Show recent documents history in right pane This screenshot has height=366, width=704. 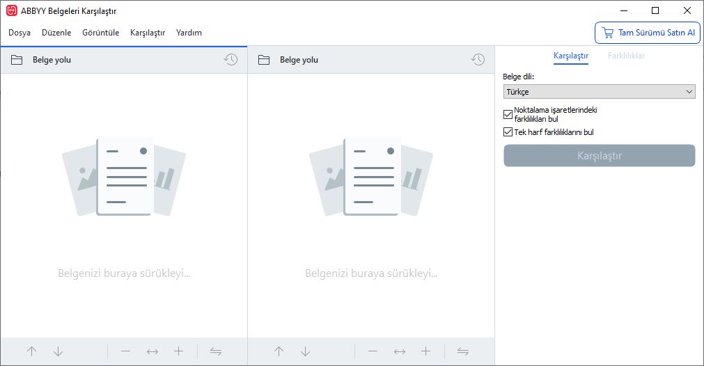coord(478,59)
